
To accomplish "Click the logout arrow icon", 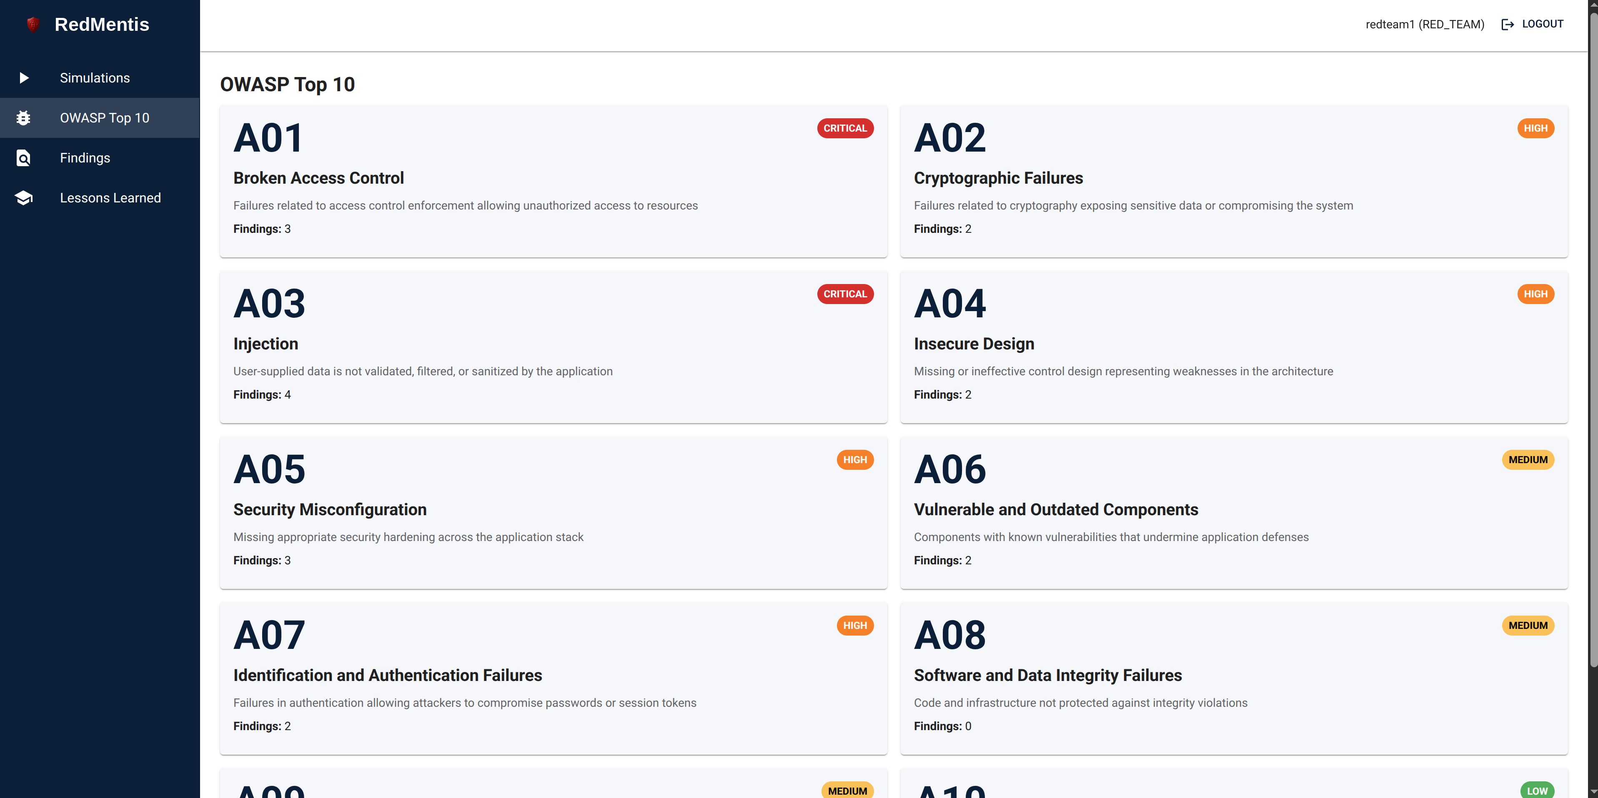I will pos(1508,24).
